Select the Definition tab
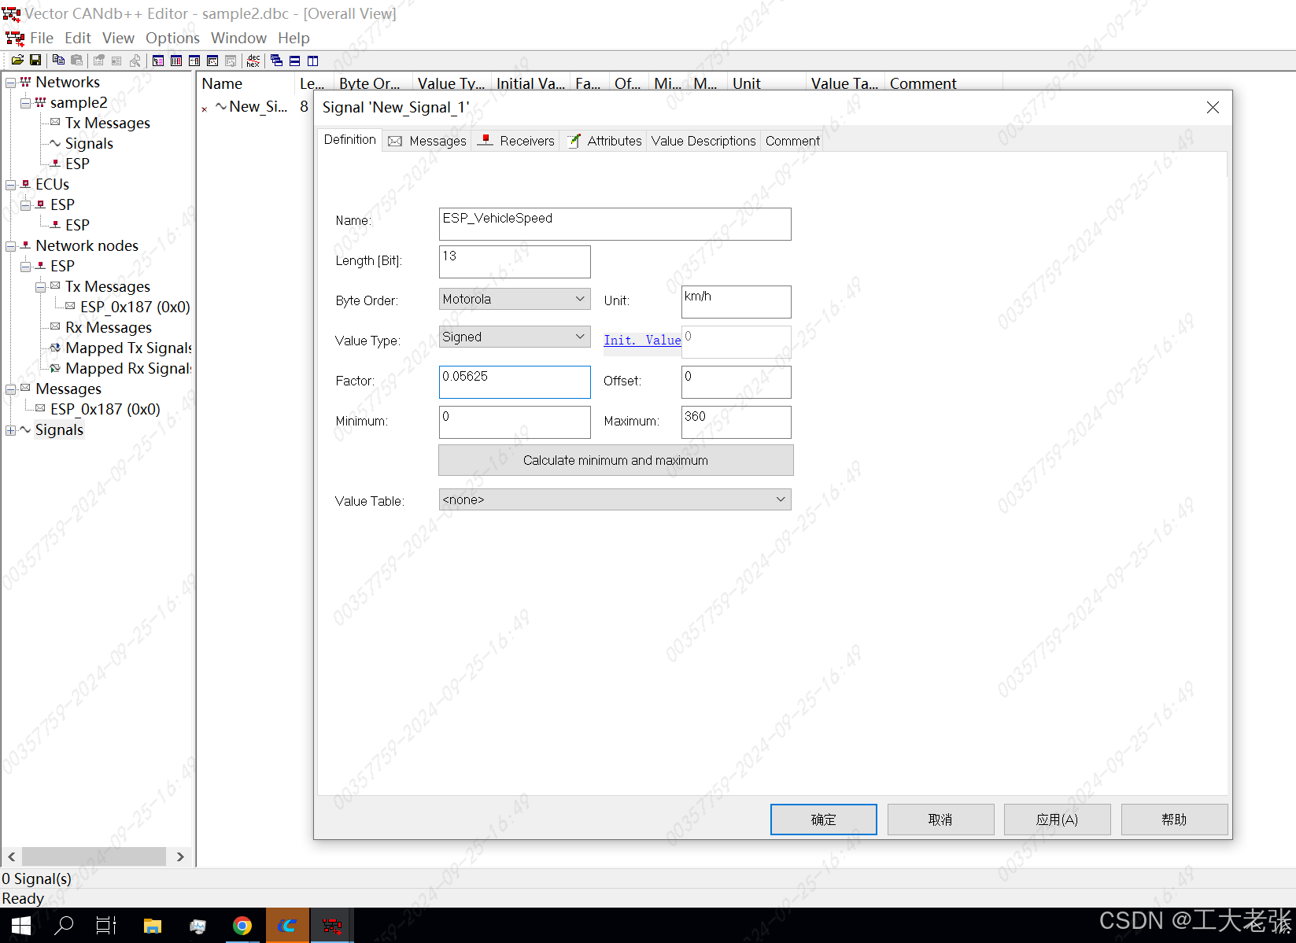1296x943 pixels. 350,139
